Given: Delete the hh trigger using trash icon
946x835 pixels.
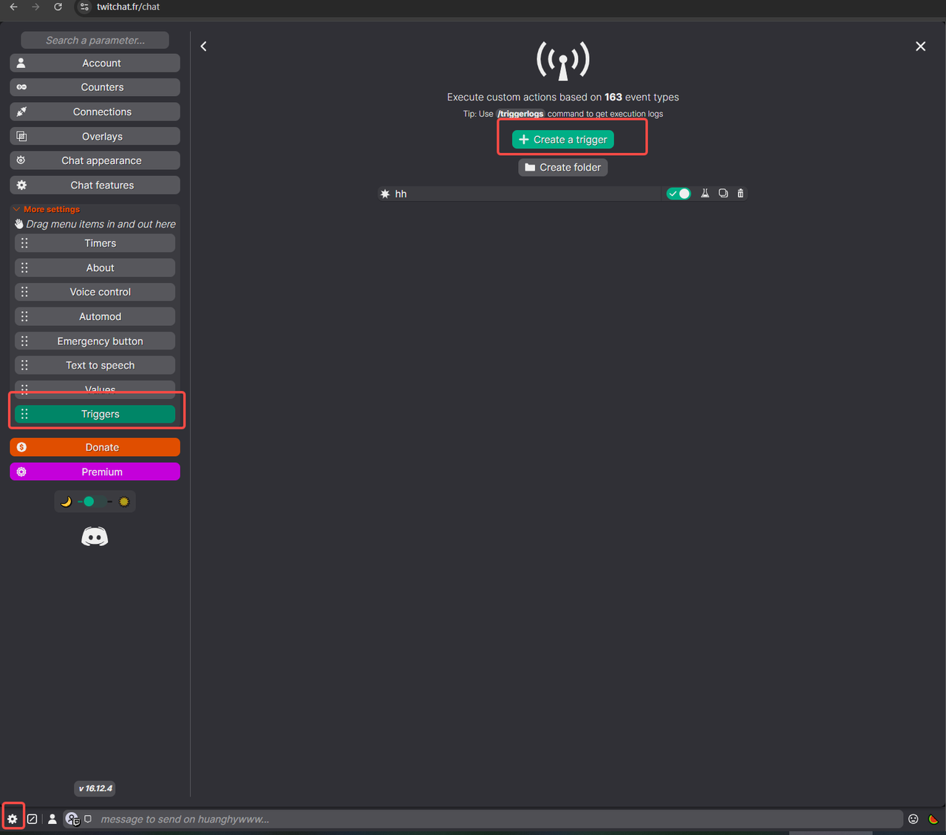Looking at the screenshot, I should pos(741,194).
